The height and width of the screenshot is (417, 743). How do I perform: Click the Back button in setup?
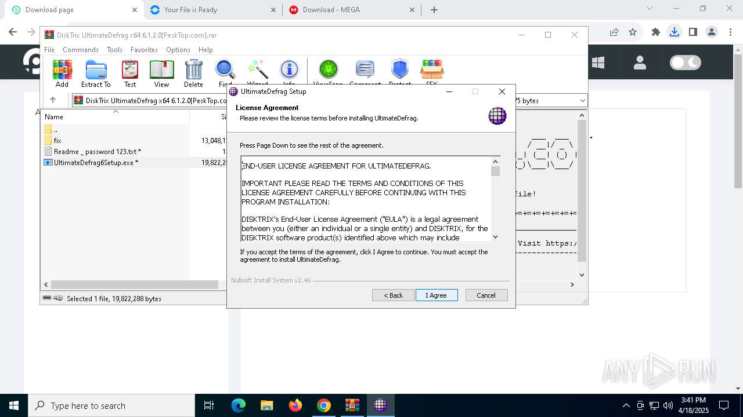[x=393, y=295]
